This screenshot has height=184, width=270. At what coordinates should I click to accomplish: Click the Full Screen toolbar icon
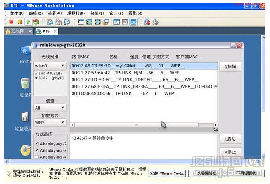pyautogui.click(x=98, y=22)
